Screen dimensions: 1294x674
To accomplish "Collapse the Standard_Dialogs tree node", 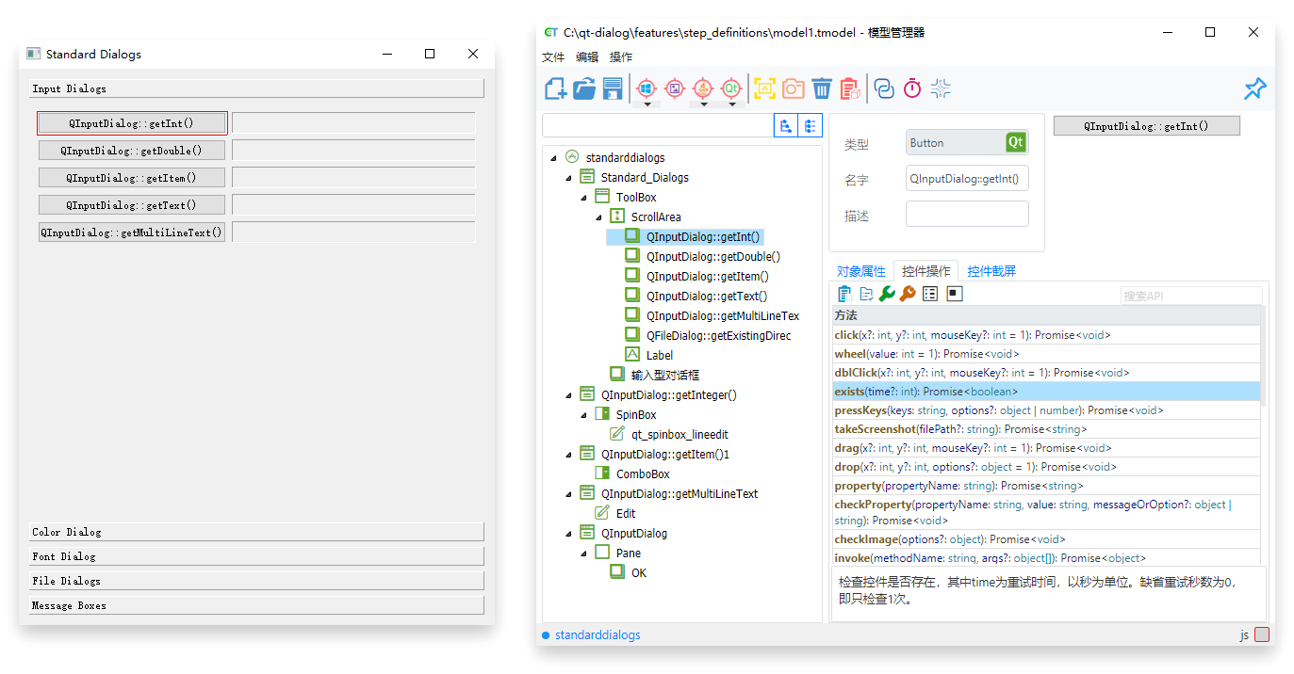I will tap(568, 178).
